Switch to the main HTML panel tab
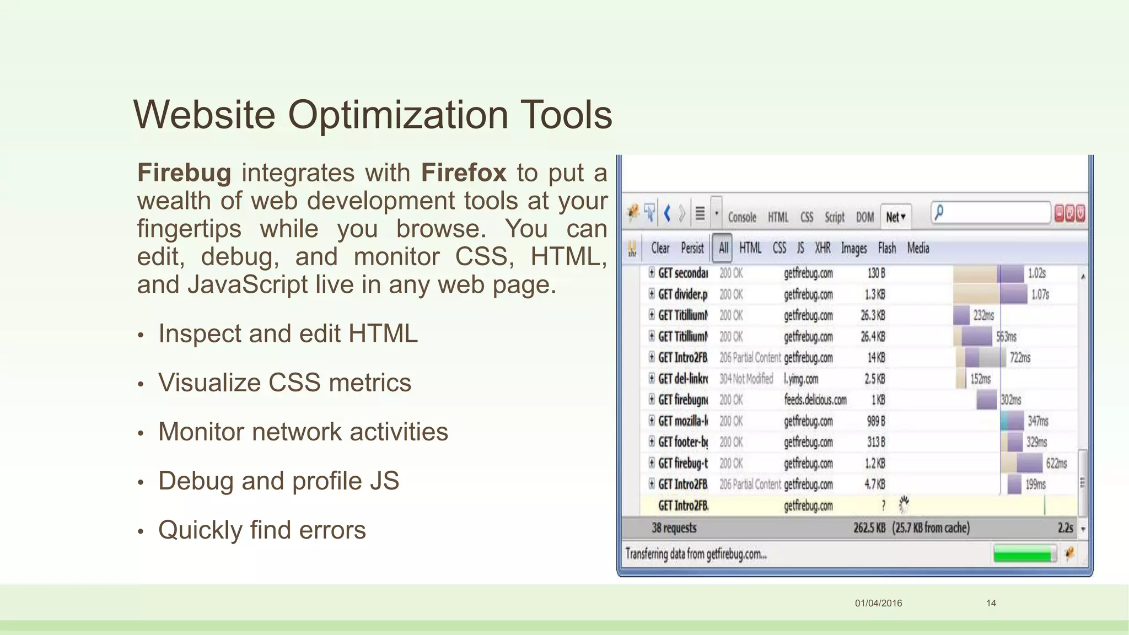 click(x=778, y=217)
